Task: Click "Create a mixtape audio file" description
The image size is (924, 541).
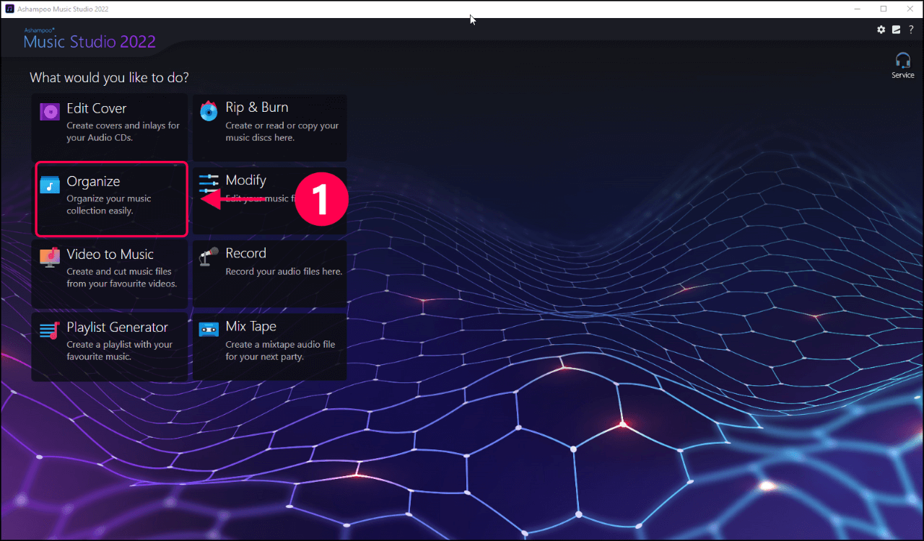Action: coord(280,345)
